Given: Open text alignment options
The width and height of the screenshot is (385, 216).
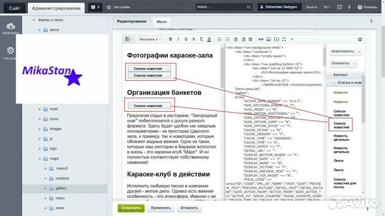Looking at the screenshot, I should [251, 39].
